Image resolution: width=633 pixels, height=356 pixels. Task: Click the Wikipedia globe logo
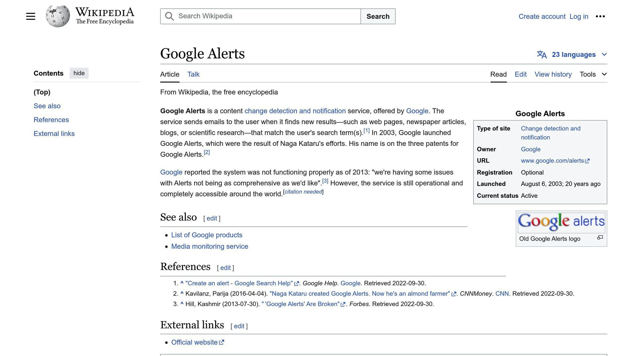[x=58, y=16]
